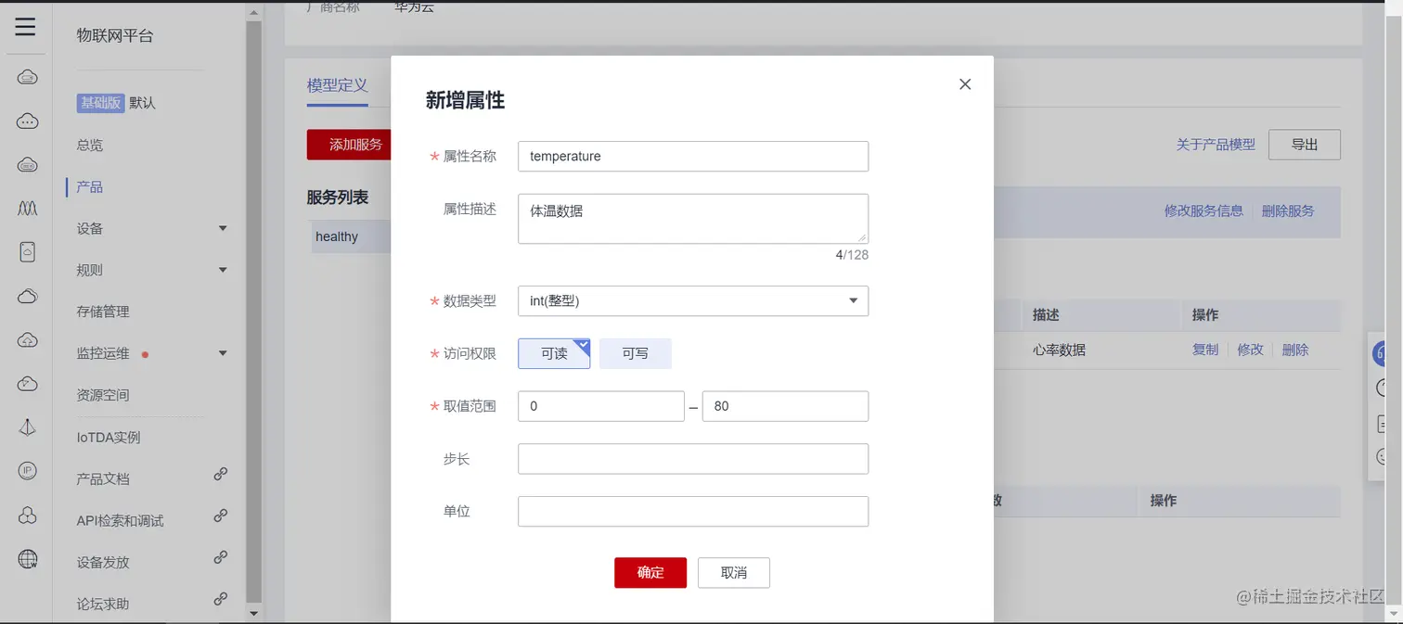Click the cloud with three dots sidebar icon

pyautogui.click(x=27, y=121)
